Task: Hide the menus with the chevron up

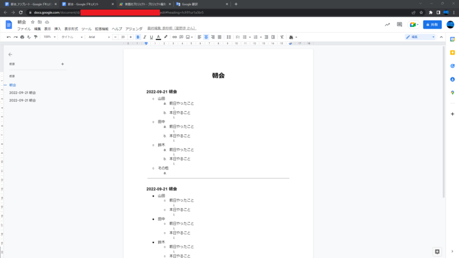Action: click(x=441, y=37)
